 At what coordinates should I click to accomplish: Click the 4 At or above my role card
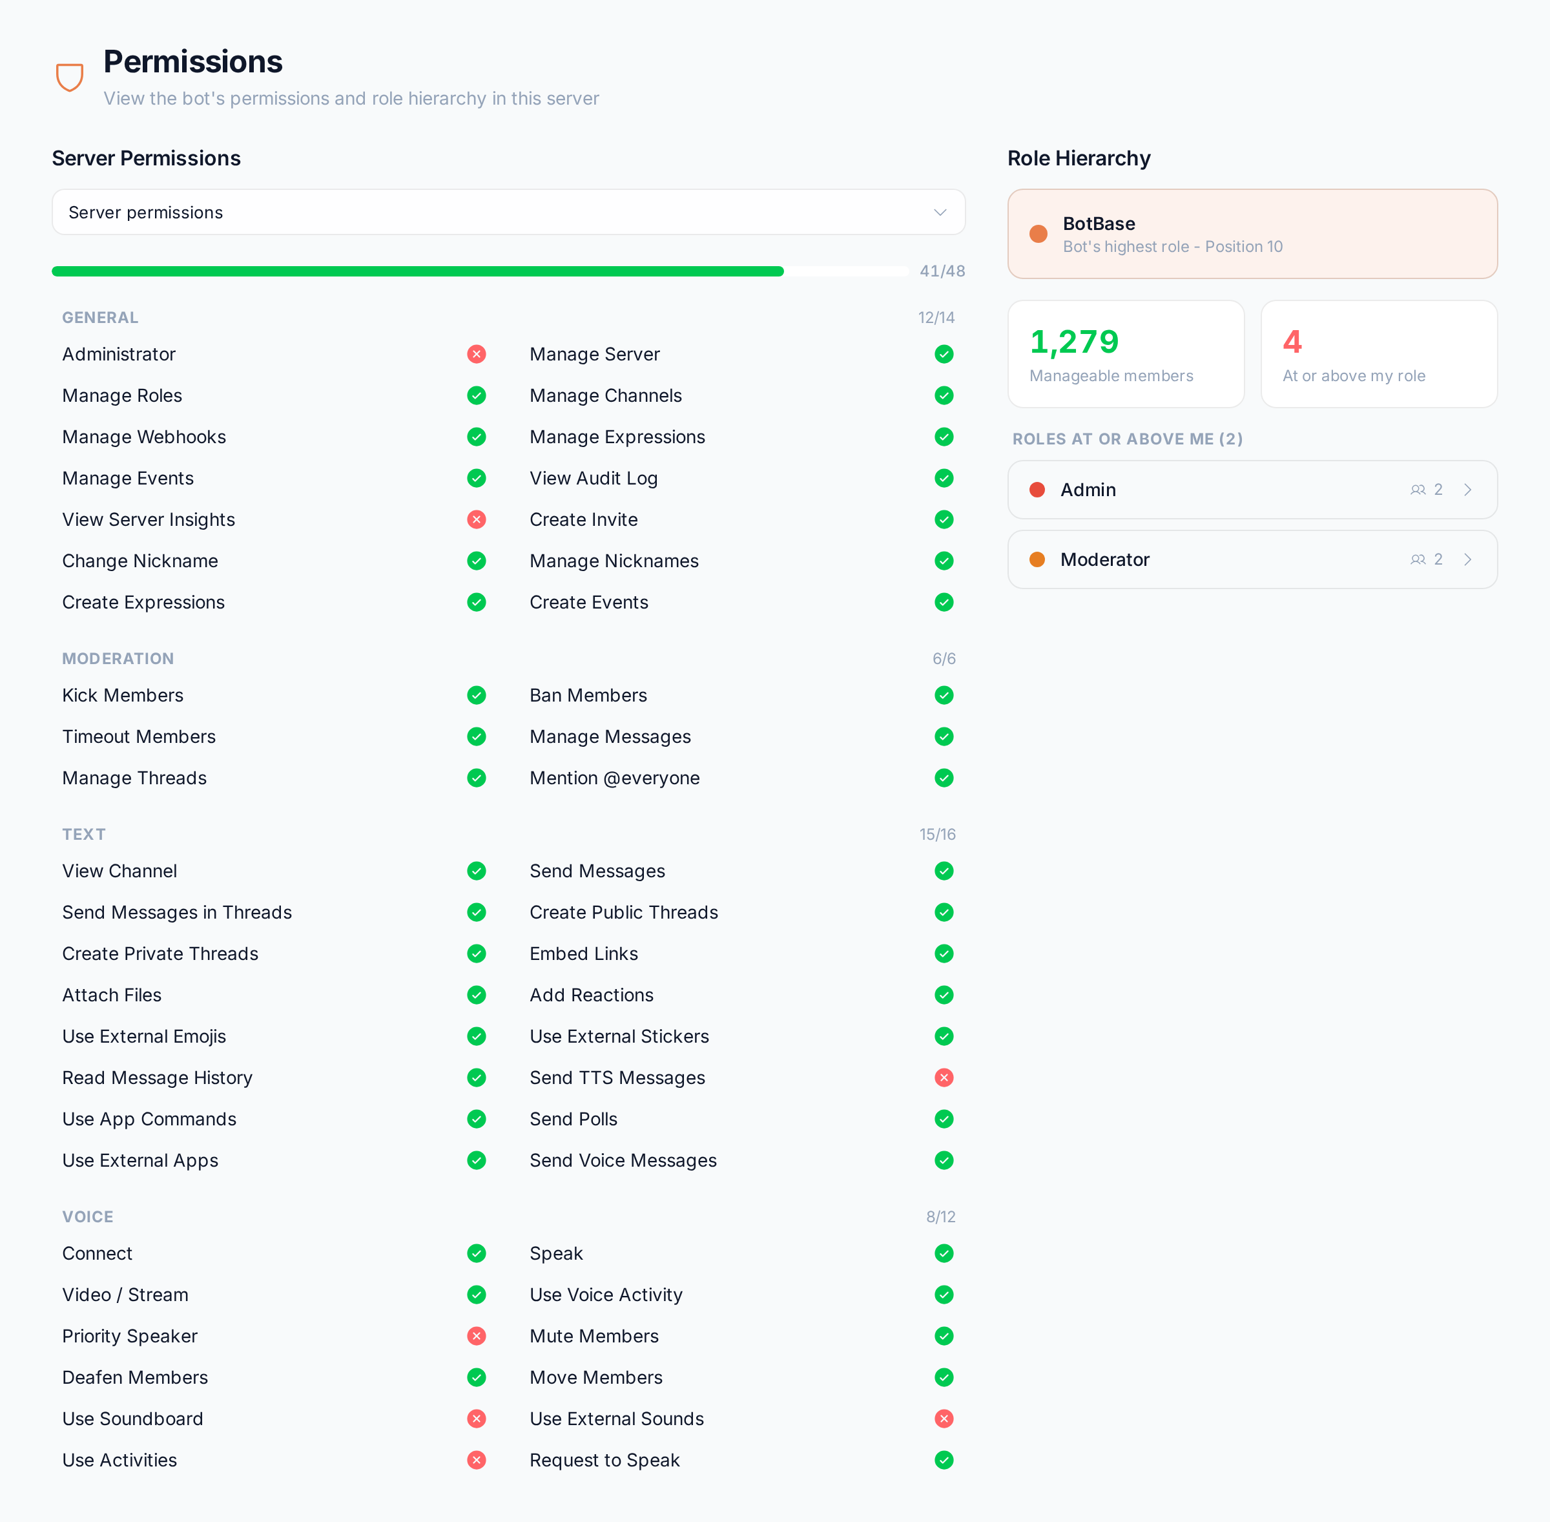pyautogui.click(x=1378, y=354)
